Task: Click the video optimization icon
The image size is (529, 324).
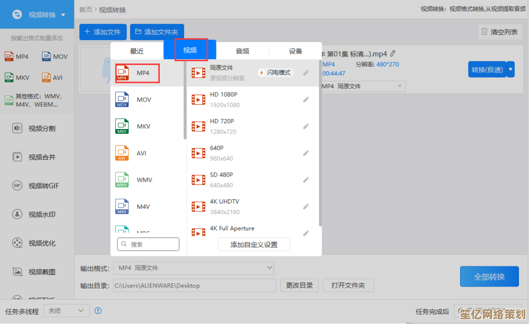Action: (x=17, y=243)
